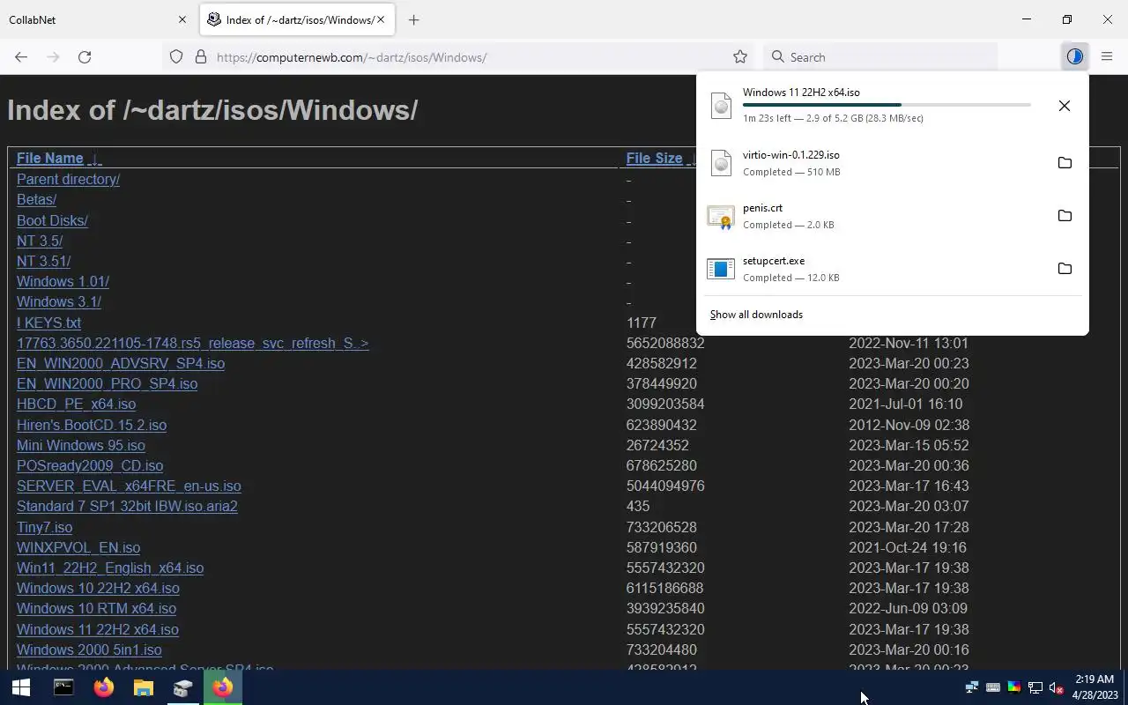The image size is (1128, 705).
Task: Download Windows 2000 5in1.iso
Action: pyautogui.click(x=89, y=649)
